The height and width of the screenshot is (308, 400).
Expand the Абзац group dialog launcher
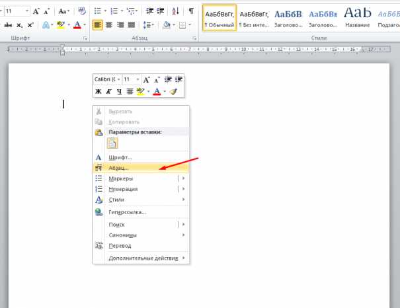pyautogui.click(x=195, y=39)
